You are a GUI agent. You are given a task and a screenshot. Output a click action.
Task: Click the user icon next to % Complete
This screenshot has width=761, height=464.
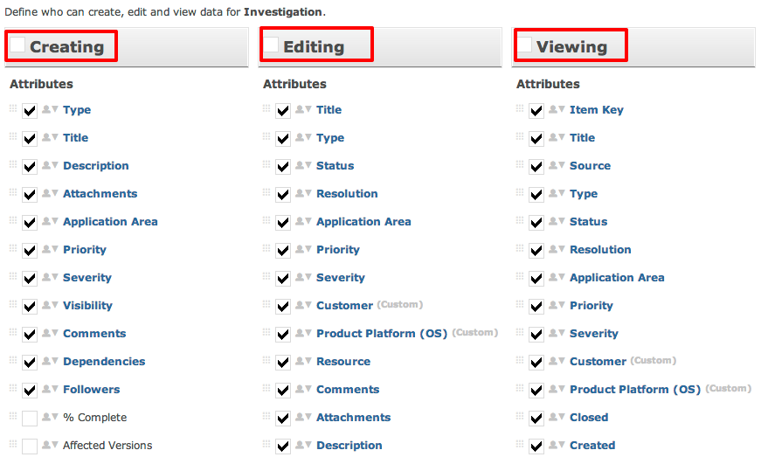(x=50, y=417)
